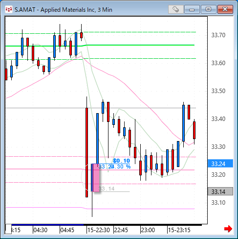
Task: Close the S.AMAT chart window
Action: [x=225, y=9]
